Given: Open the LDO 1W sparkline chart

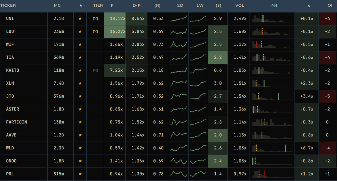Looking at the screenshot, I should pyautogui.click(x=198, y=32).
